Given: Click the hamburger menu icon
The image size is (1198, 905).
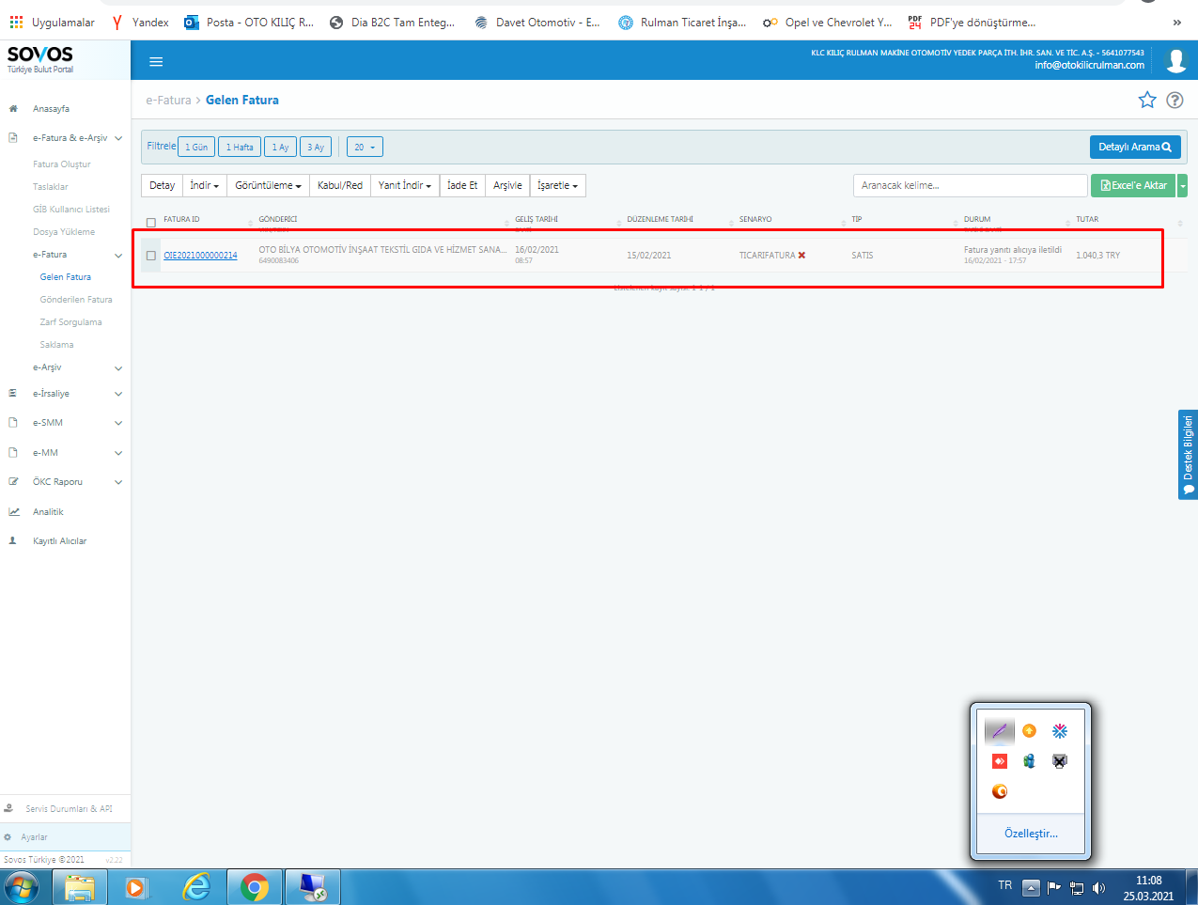Looking at the screenshot, I should click(x=156, y=62).
